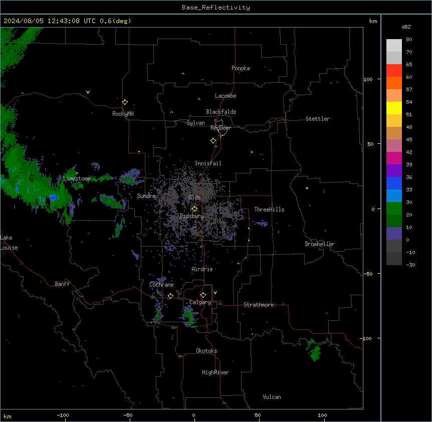Click the -50 label on vertical axis

click(x=368, y=274)
